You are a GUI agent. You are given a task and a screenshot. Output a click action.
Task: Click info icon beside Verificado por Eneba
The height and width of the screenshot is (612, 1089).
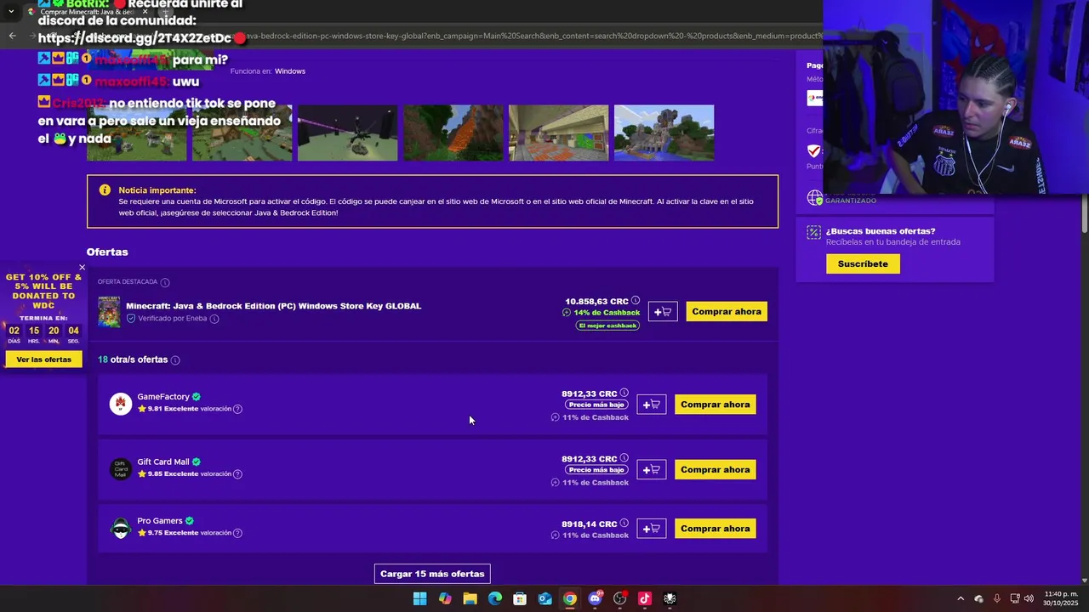(214, 319)
